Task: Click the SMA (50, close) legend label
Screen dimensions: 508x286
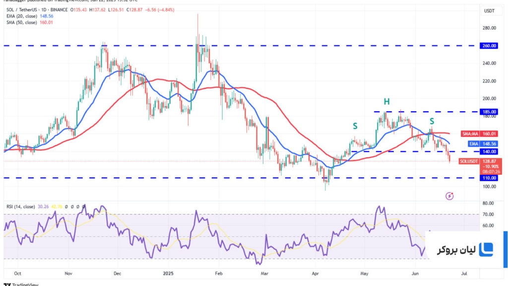Action: (x=22, y=22)
